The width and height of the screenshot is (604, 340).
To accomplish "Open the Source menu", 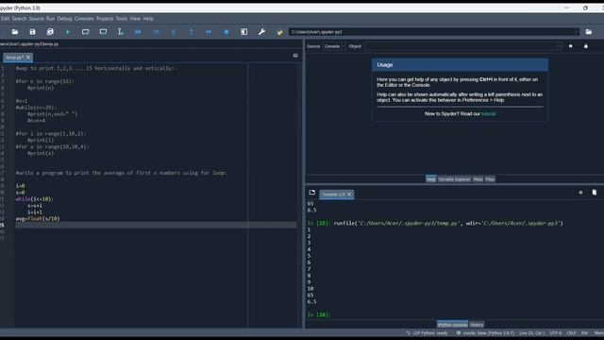I will (36, 19).
